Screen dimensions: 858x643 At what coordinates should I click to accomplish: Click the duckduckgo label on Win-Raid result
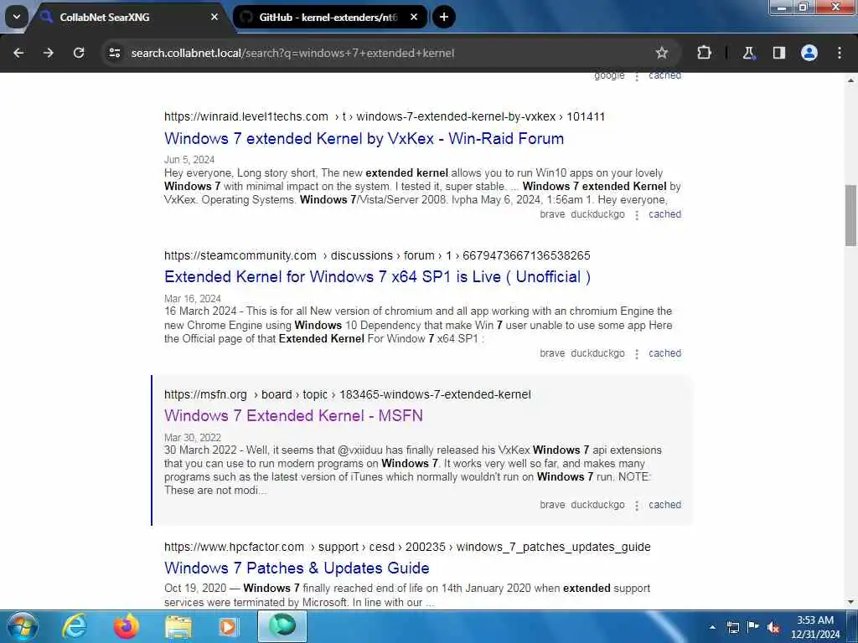[597, 214]
